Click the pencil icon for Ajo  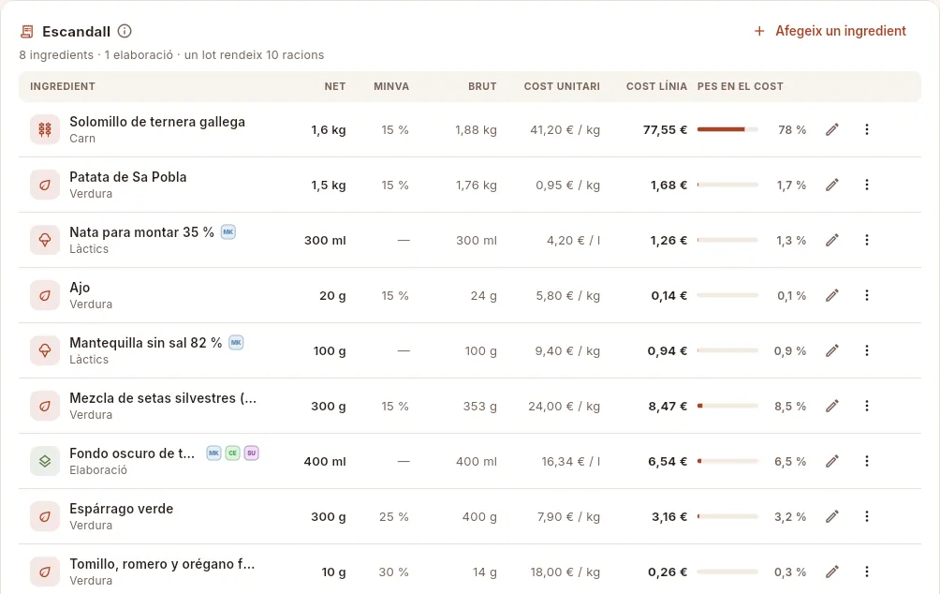tap(832, 295)
